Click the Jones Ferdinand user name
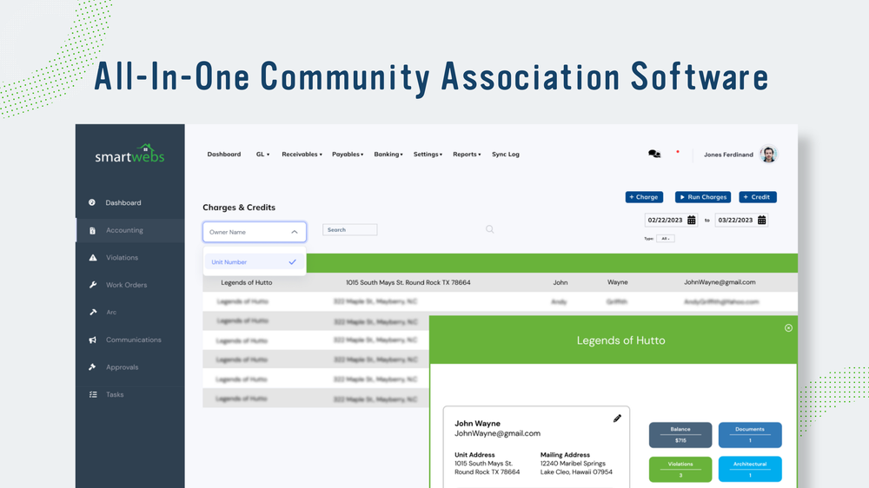The height and width of the screenshot is (488, 869). [x=728, y=155]
